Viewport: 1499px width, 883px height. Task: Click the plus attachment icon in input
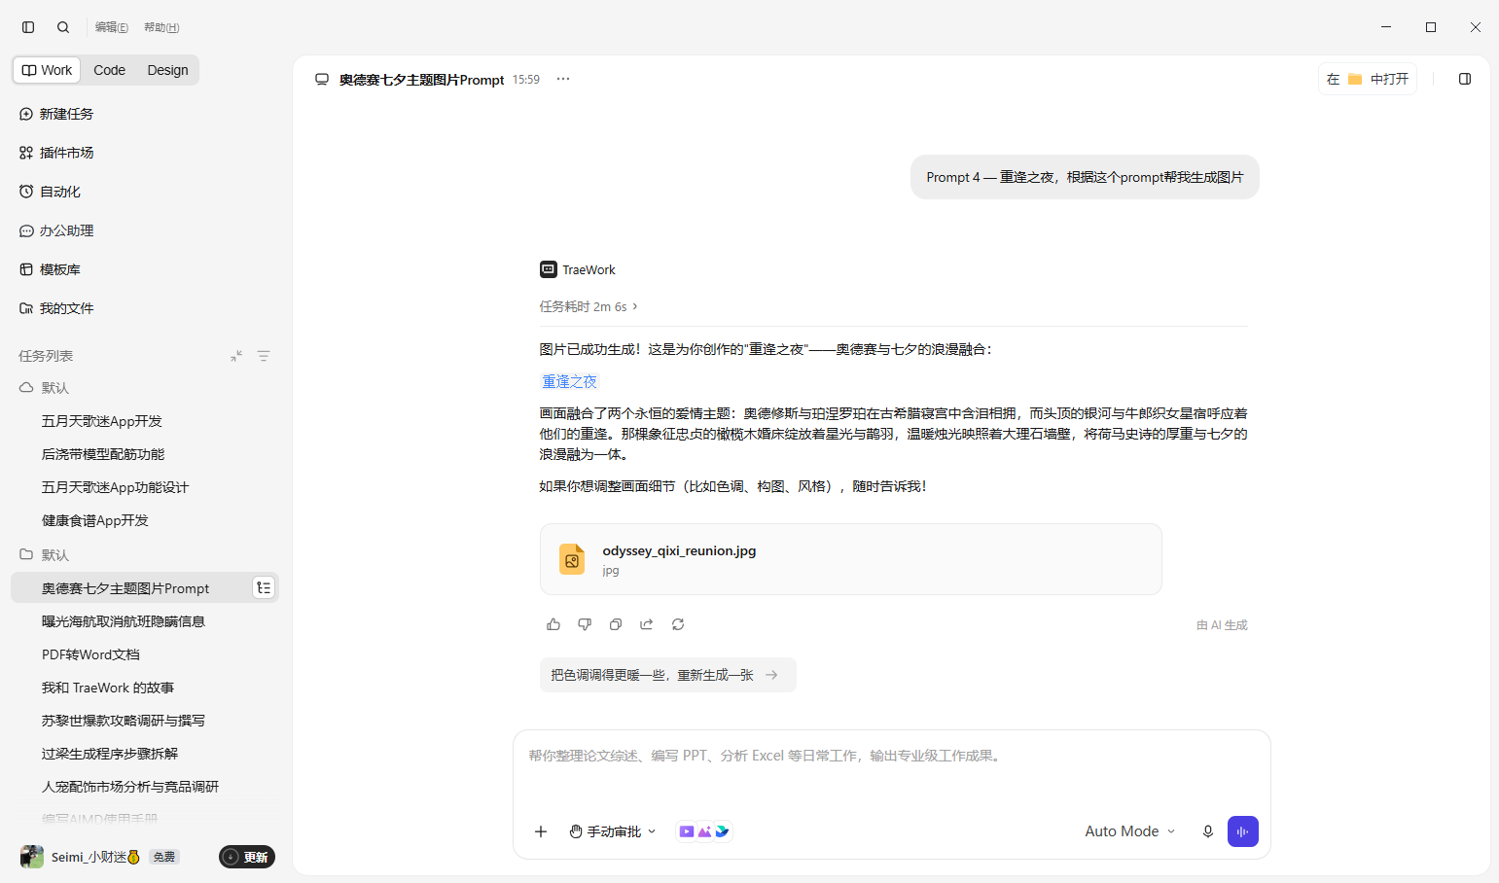pos(541,831)
